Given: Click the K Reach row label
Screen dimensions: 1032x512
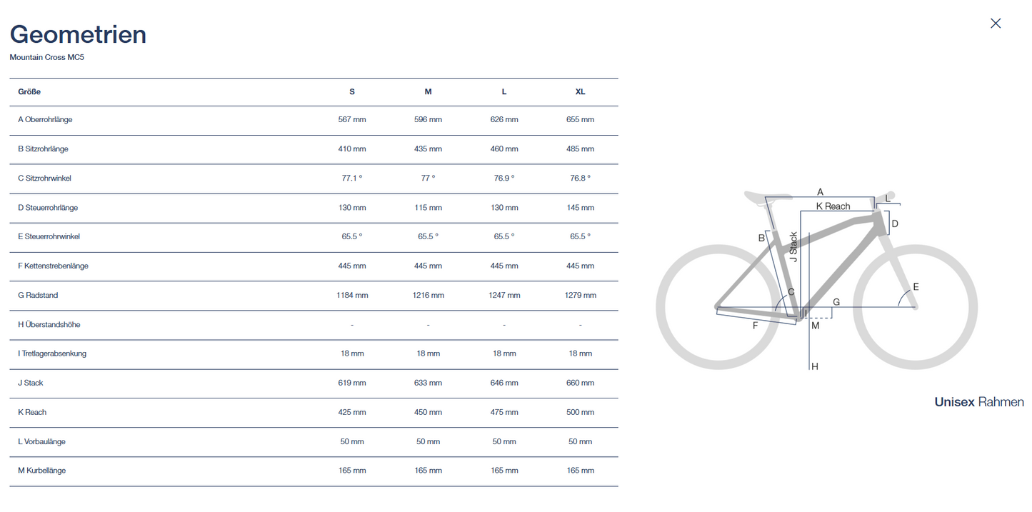Looking at the screenshot, I should click(x=32, y=412).
